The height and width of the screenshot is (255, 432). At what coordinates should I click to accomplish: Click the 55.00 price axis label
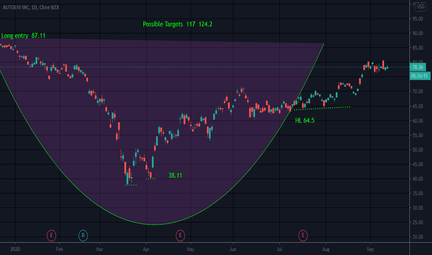(x=418, y=135)
